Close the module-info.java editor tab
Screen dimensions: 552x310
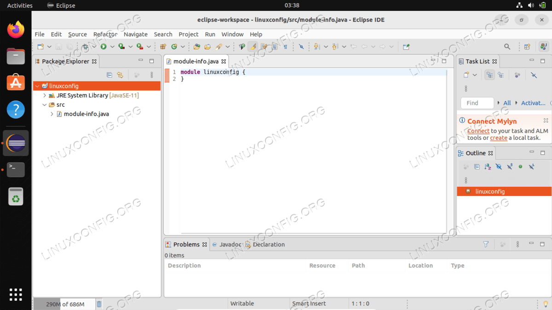pos(224,61)
